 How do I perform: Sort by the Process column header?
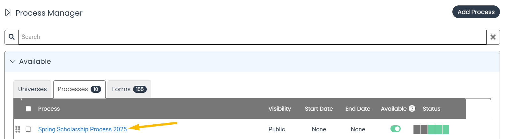pyautogui.click(x=49, y=109)
